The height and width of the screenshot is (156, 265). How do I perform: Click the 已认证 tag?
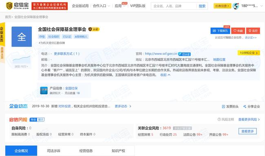67,37
